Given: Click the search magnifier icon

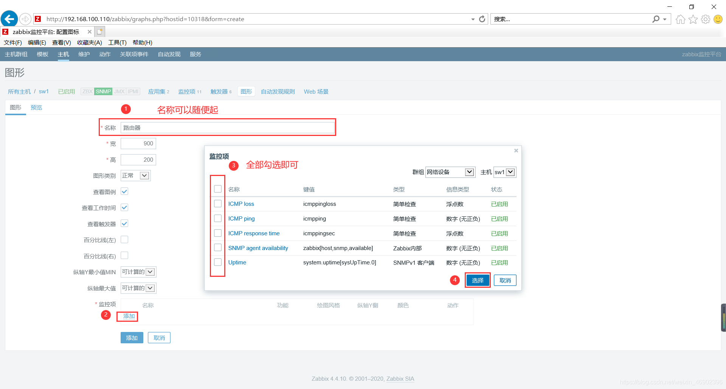Looking at the screenshot, I should coord(656,19).
